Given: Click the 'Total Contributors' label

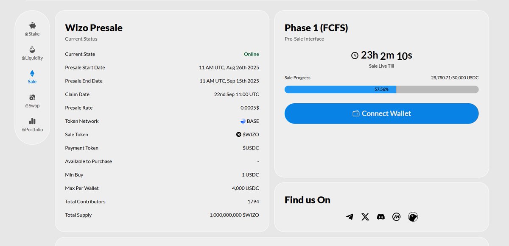Looking at the screenshot, I should point(85,202).
